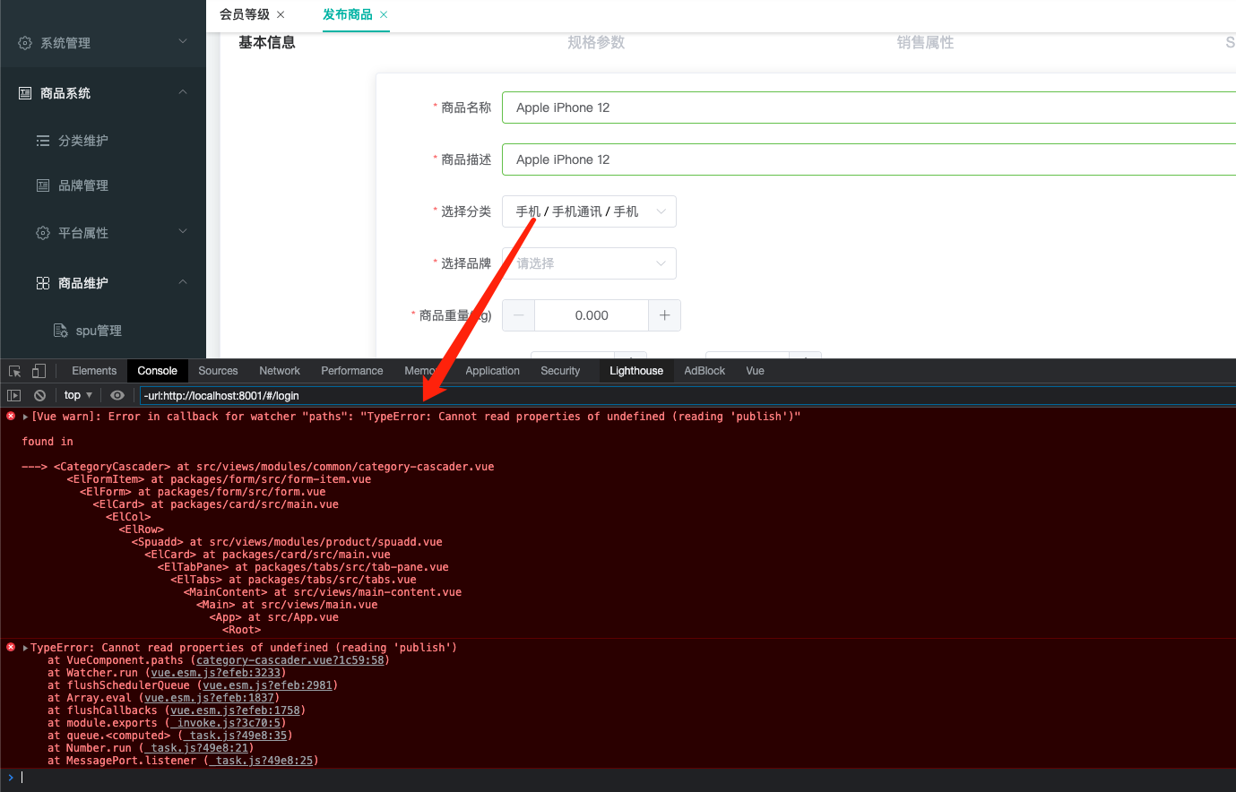Screen dimensions: 1236x792
Task: Click the 分类维护 list icon
Action: coord(43,141)
